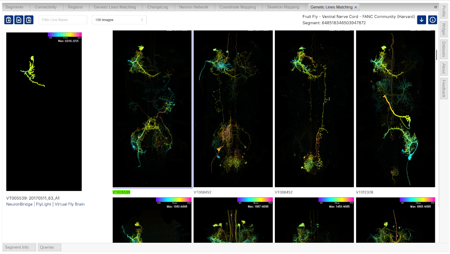Open the Skeleton Mapping tab
The height and width of the screenshot is (254, 450).
(x=283, y=7)
